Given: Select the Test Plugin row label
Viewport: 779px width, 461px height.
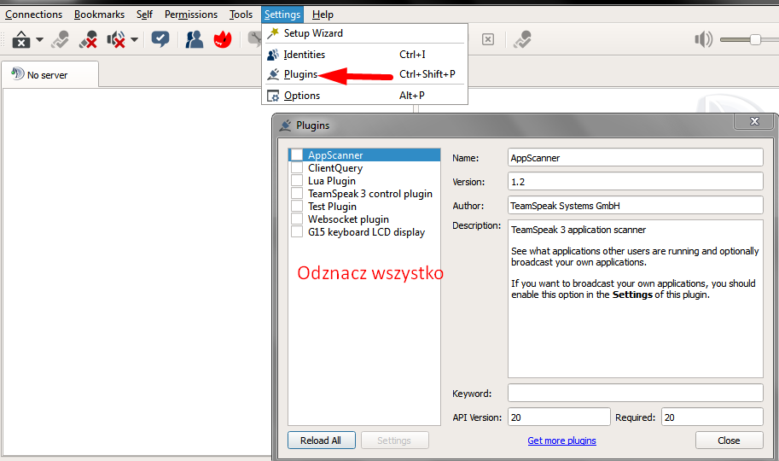Looking at the screenshot, I should coord(332,207).
